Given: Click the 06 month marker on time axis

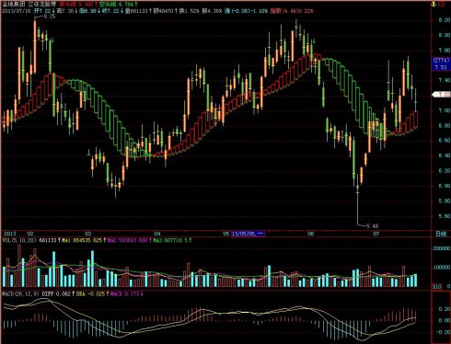Looking at the screenshot, I should [311, 234].
